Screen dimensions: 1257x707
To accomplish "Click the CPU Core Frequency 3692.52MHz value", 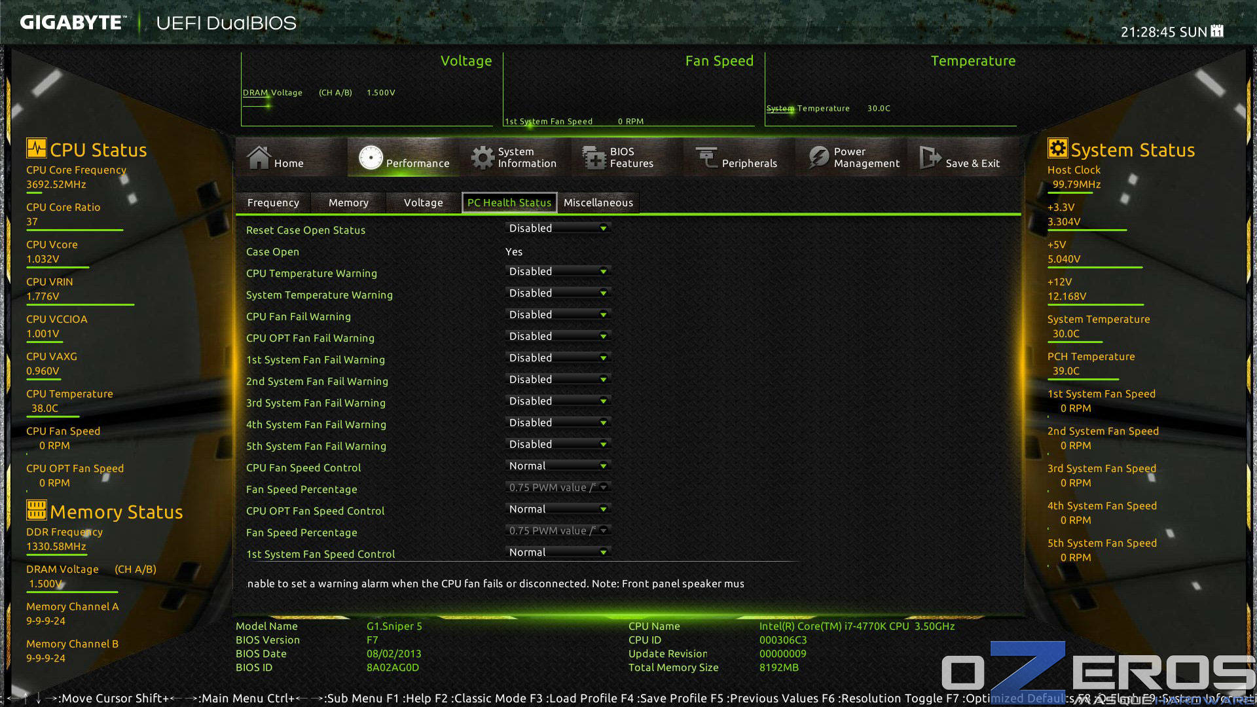I will [x=56, y=185].
